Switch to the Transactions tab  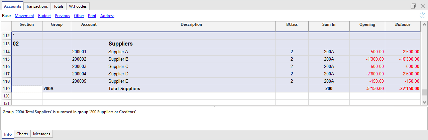[x=37, y=6]
